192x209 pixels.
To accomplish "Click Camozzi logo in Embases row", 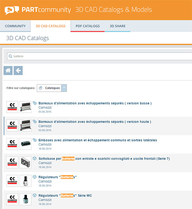I will [12, 144].
